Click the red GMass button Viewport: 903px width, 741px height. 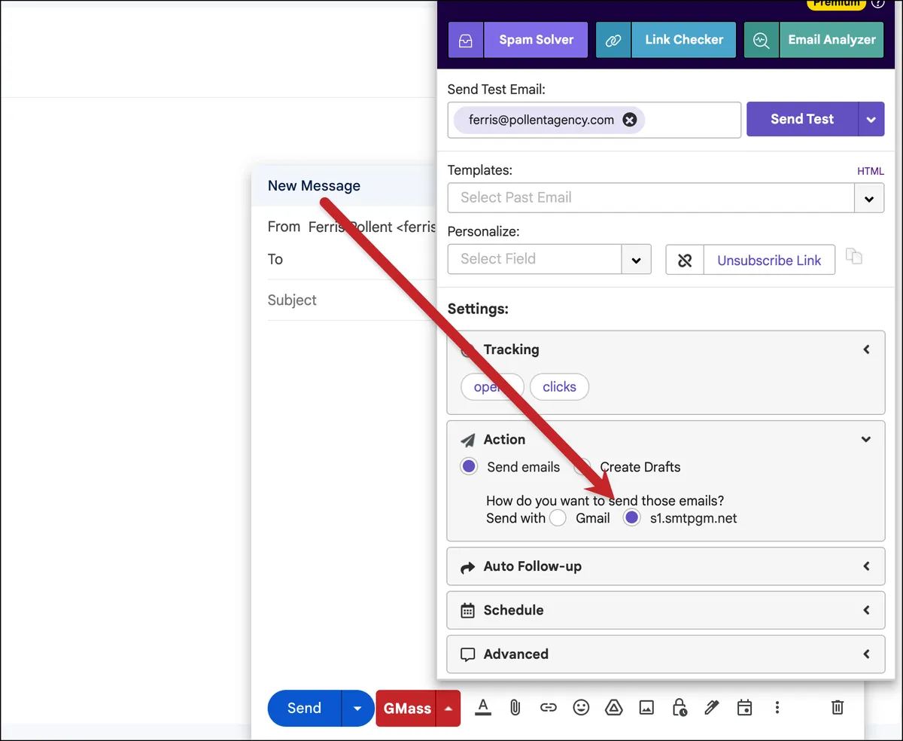click(407, 708)
